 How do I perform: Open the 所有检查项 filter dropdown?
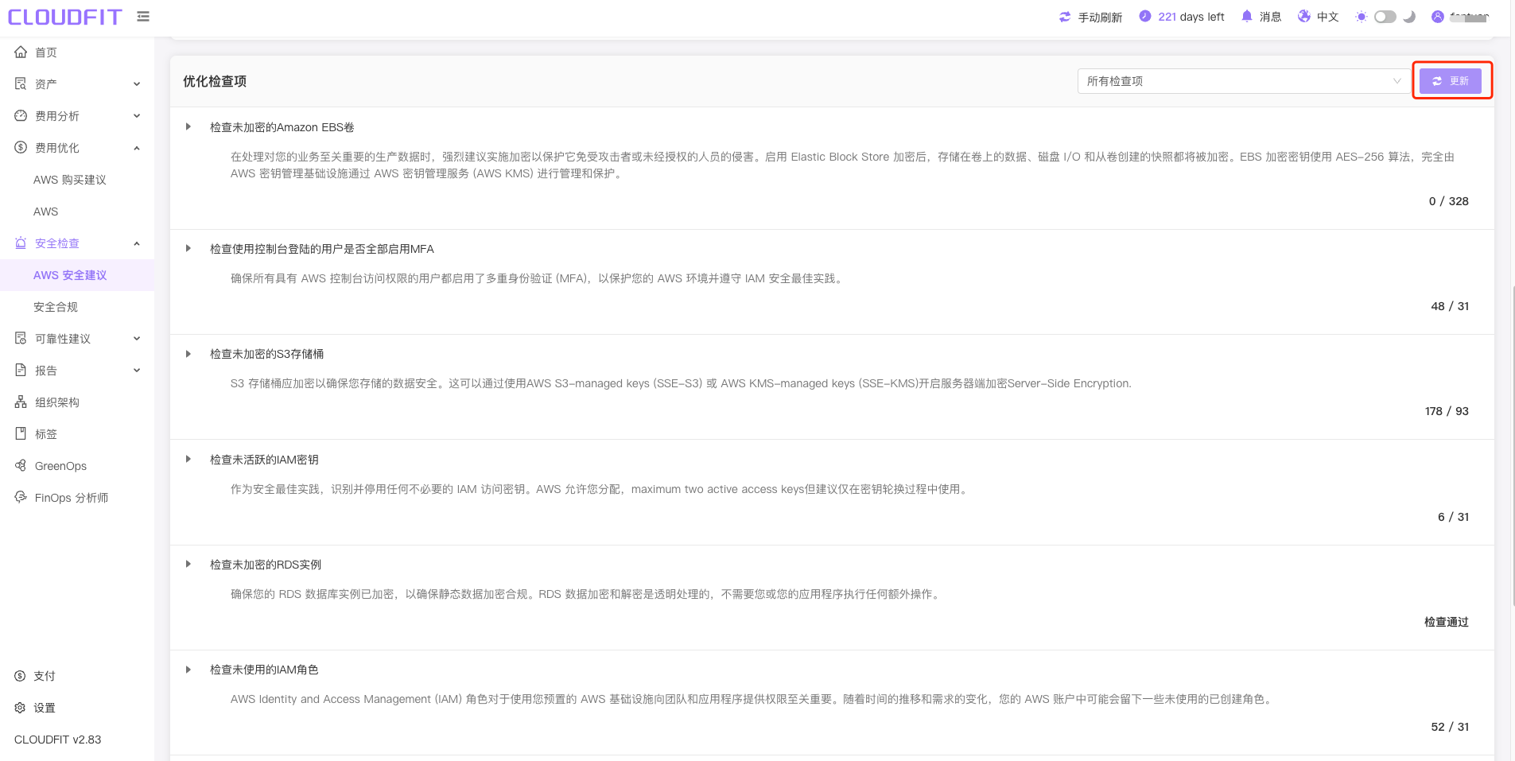[1244, 81]
